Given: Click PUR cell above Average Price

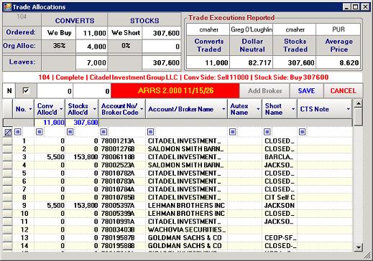Looking at the screenshot, I should pyautogui.click(x=339, y=29).
